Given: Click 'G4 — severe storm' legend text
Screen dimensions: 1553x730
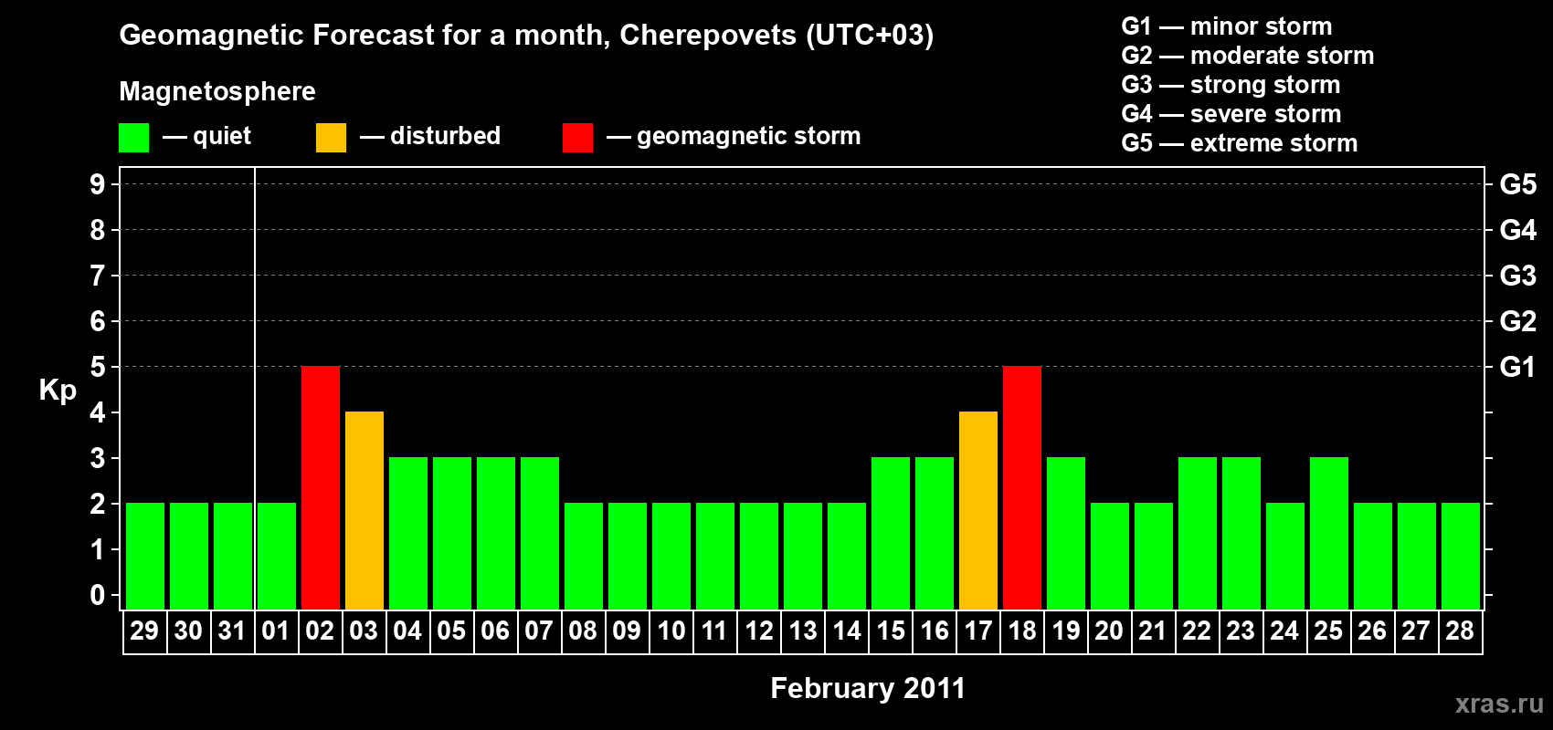Looking at the screenshot, I should 1231,114.
